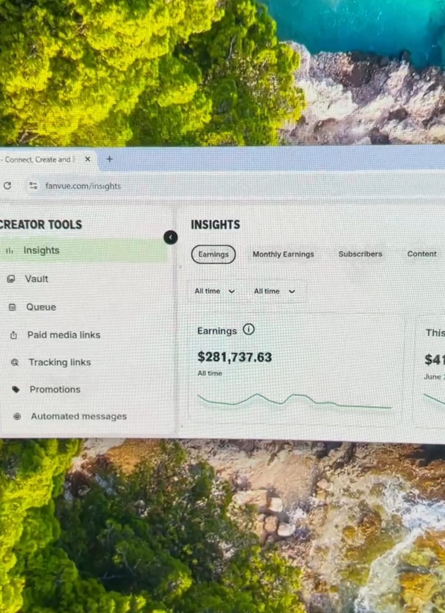Switch to the Subscribers tab
The width and height of the screenshot is (445, 613).
tap(360, 254)
